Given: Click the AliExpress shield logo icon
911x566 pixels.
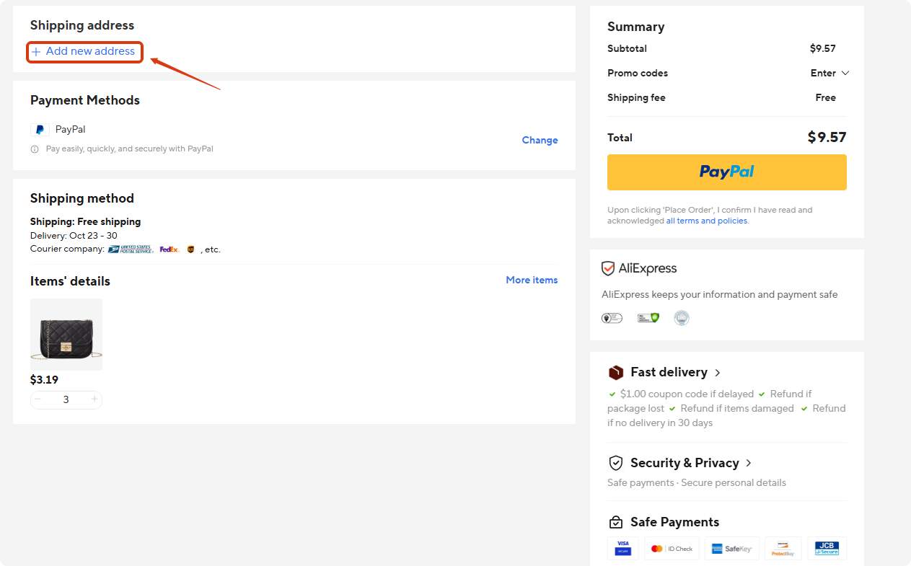Looking at the screenshot, I should point(608,269).
